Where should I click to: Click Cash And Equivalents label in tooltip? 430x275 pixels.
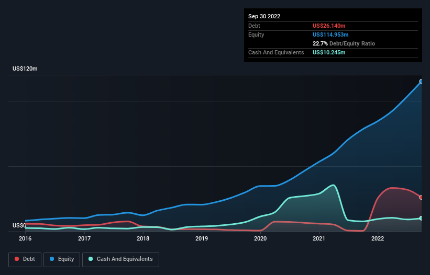coord(276,52)
